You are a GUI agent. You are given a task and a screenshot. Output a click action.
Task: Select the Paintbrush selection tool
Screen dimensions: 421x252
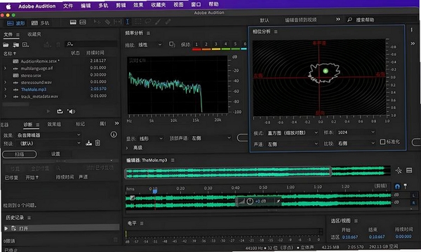tap(158, 22)
